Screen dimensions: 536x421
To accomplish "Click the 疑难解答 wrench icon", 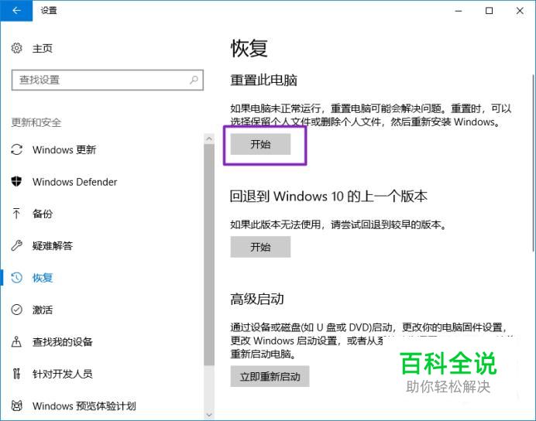I will point(16,245).
